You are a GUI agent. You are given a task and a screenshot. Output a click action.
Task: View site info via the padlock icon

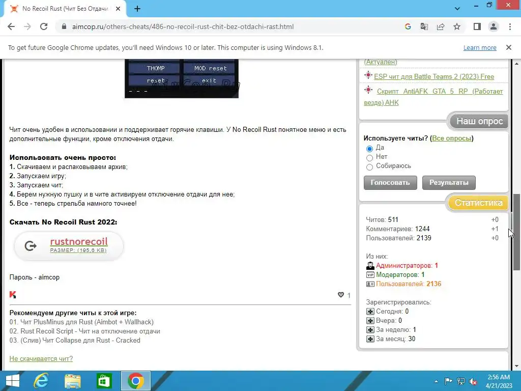pyautogui.click(x=64, y=26)
